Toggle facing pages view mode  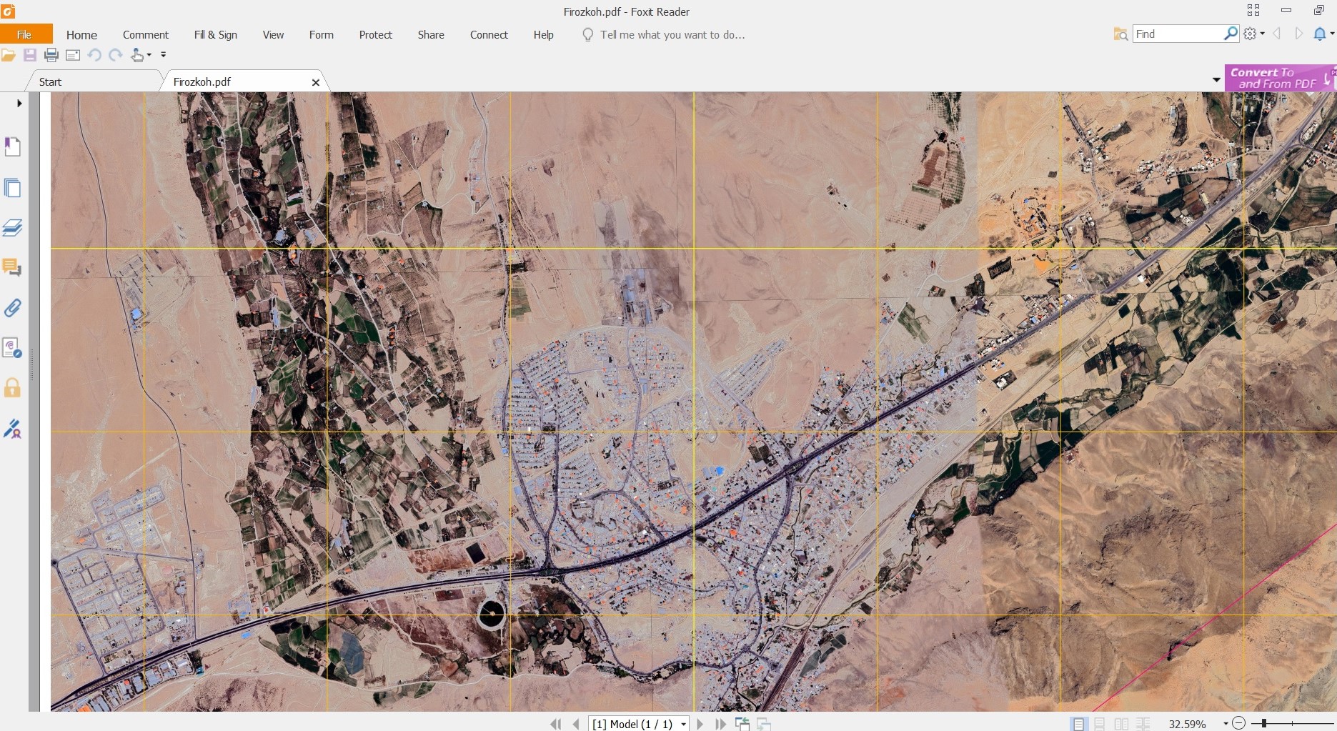pyautogui.click(x=1121, y=724)
